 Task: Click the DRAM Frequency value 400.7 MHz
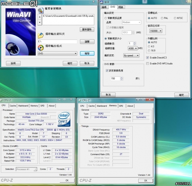[121, 129]
